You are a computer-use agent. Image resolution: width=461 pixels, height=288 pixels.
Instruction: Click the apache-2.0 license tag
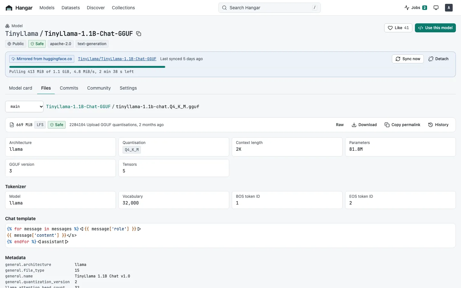pyautogui.click(x=61, y=44)
